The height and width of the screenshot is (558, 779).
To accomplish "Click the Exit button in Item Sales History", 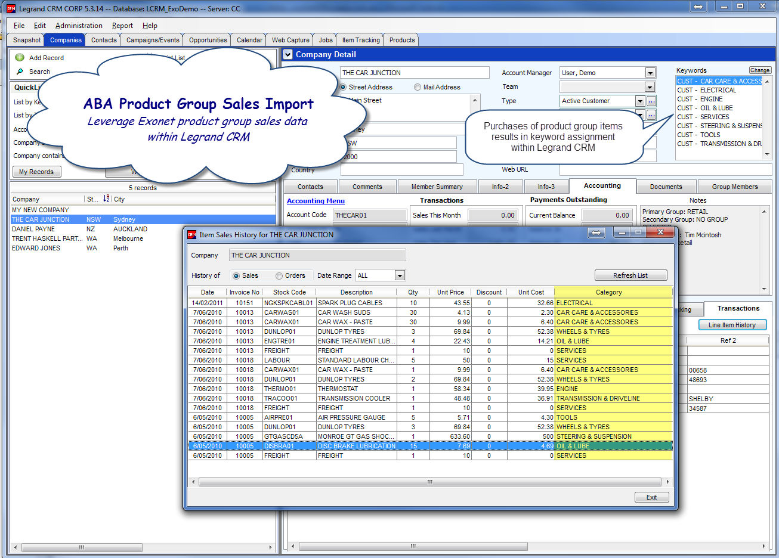I will click(651, 497).
